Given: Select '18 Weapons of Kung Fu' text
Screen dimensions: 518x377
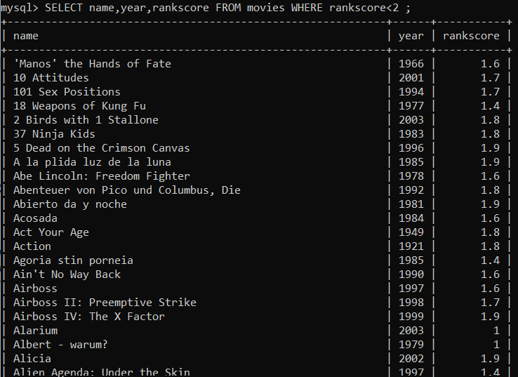Looking at the screenshot, I should coord(79,106).
